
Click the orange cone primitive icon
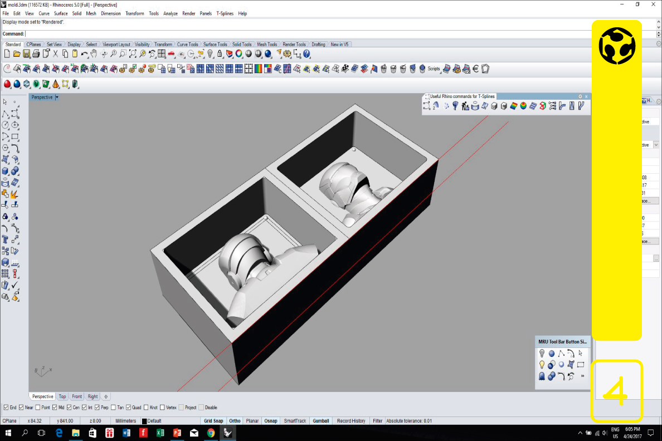click(x=56, y=84)
